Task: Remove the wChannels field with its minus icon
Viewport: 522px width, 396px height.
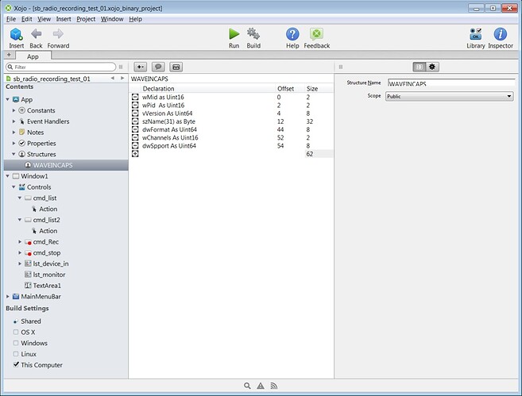Action: coord(135,137)
